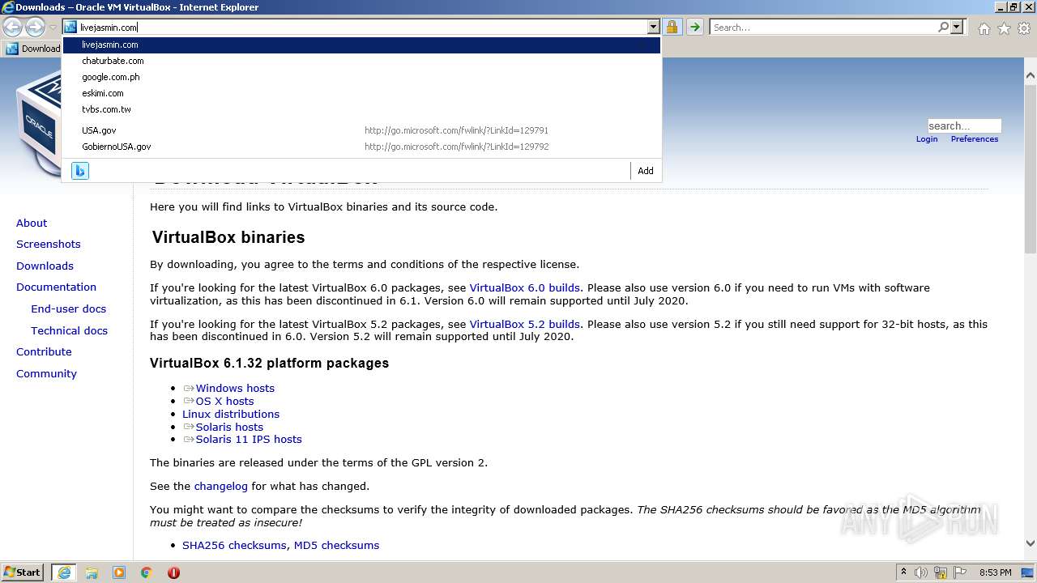Open the search provider dropdown arrow

[957, 28]
